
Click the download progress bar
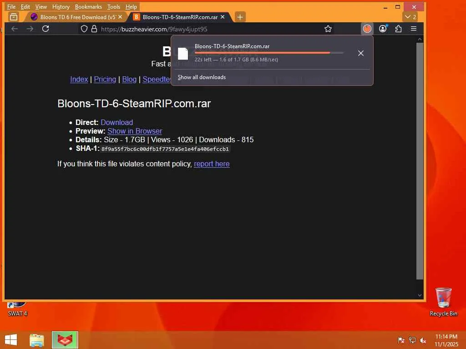pyautogui.click(x=269, y=53)
